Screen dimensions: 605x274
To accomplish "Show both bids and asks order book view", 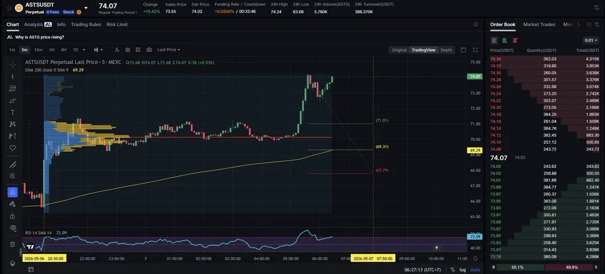I will pyautogui.click(x=494, y=40).
